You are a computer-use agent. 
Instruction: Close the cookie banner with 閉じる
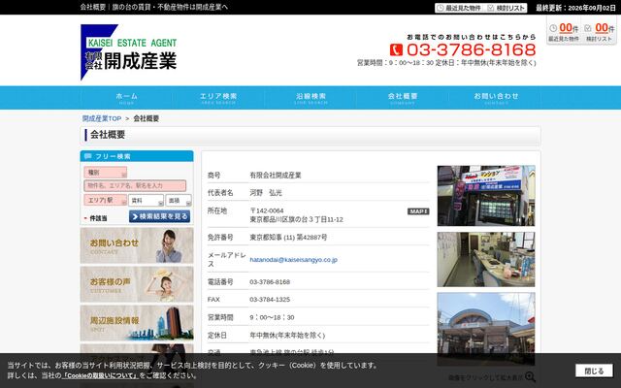(x=594, y=371)
